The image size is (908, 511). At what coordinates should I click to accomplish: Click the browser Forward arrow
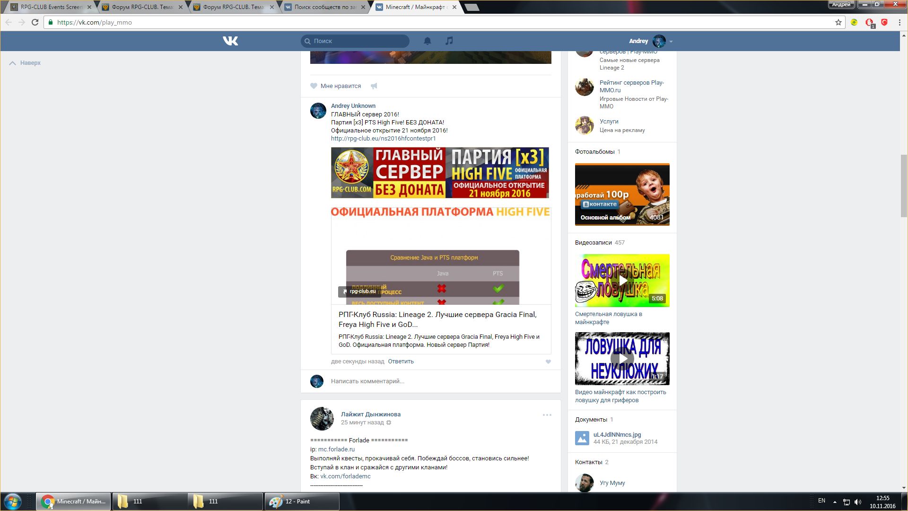click(22, 22)
